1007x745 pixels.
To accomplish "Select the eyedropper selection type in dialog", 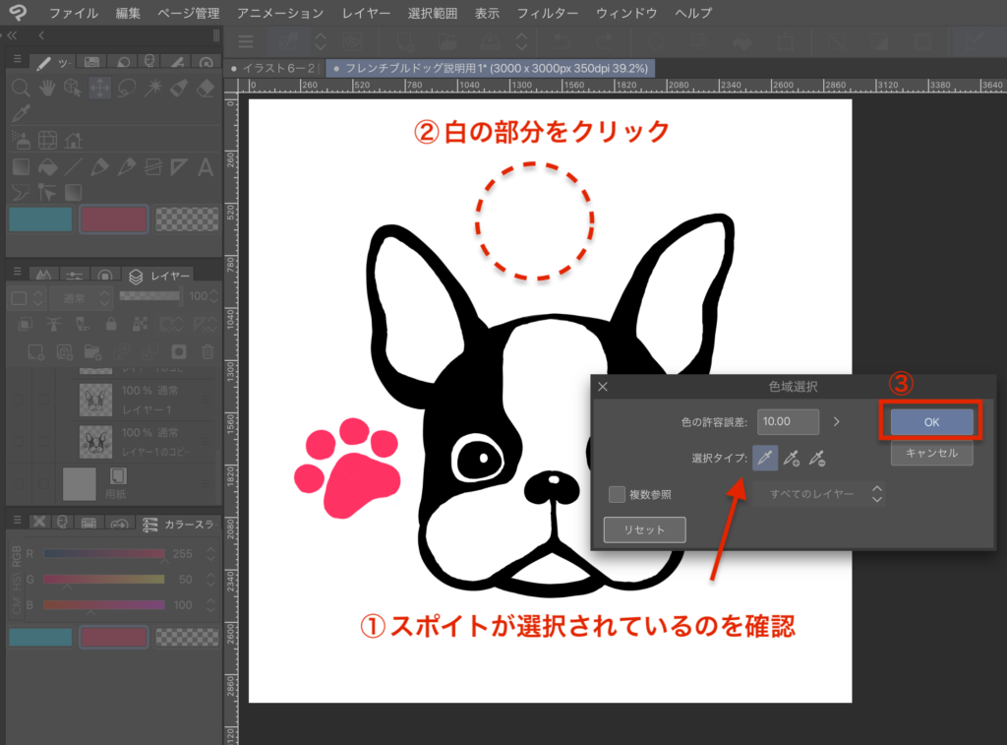I will (765, 458).
